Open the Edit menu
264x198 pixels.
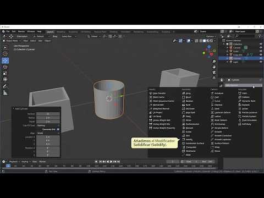[x=14, y=31]
